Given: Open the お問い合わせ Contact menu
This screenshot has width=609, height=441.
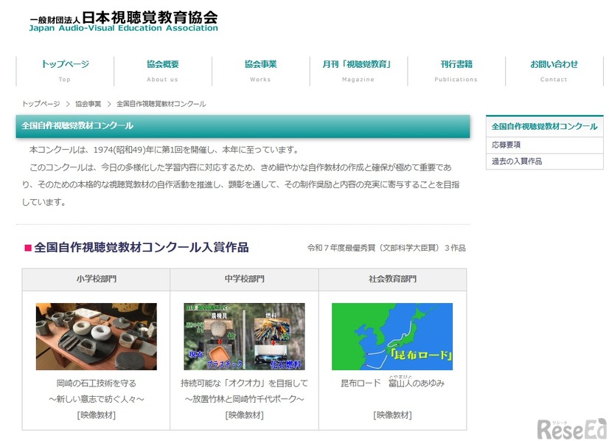Looking at the screenshot, I should click(x=554, y=71).
